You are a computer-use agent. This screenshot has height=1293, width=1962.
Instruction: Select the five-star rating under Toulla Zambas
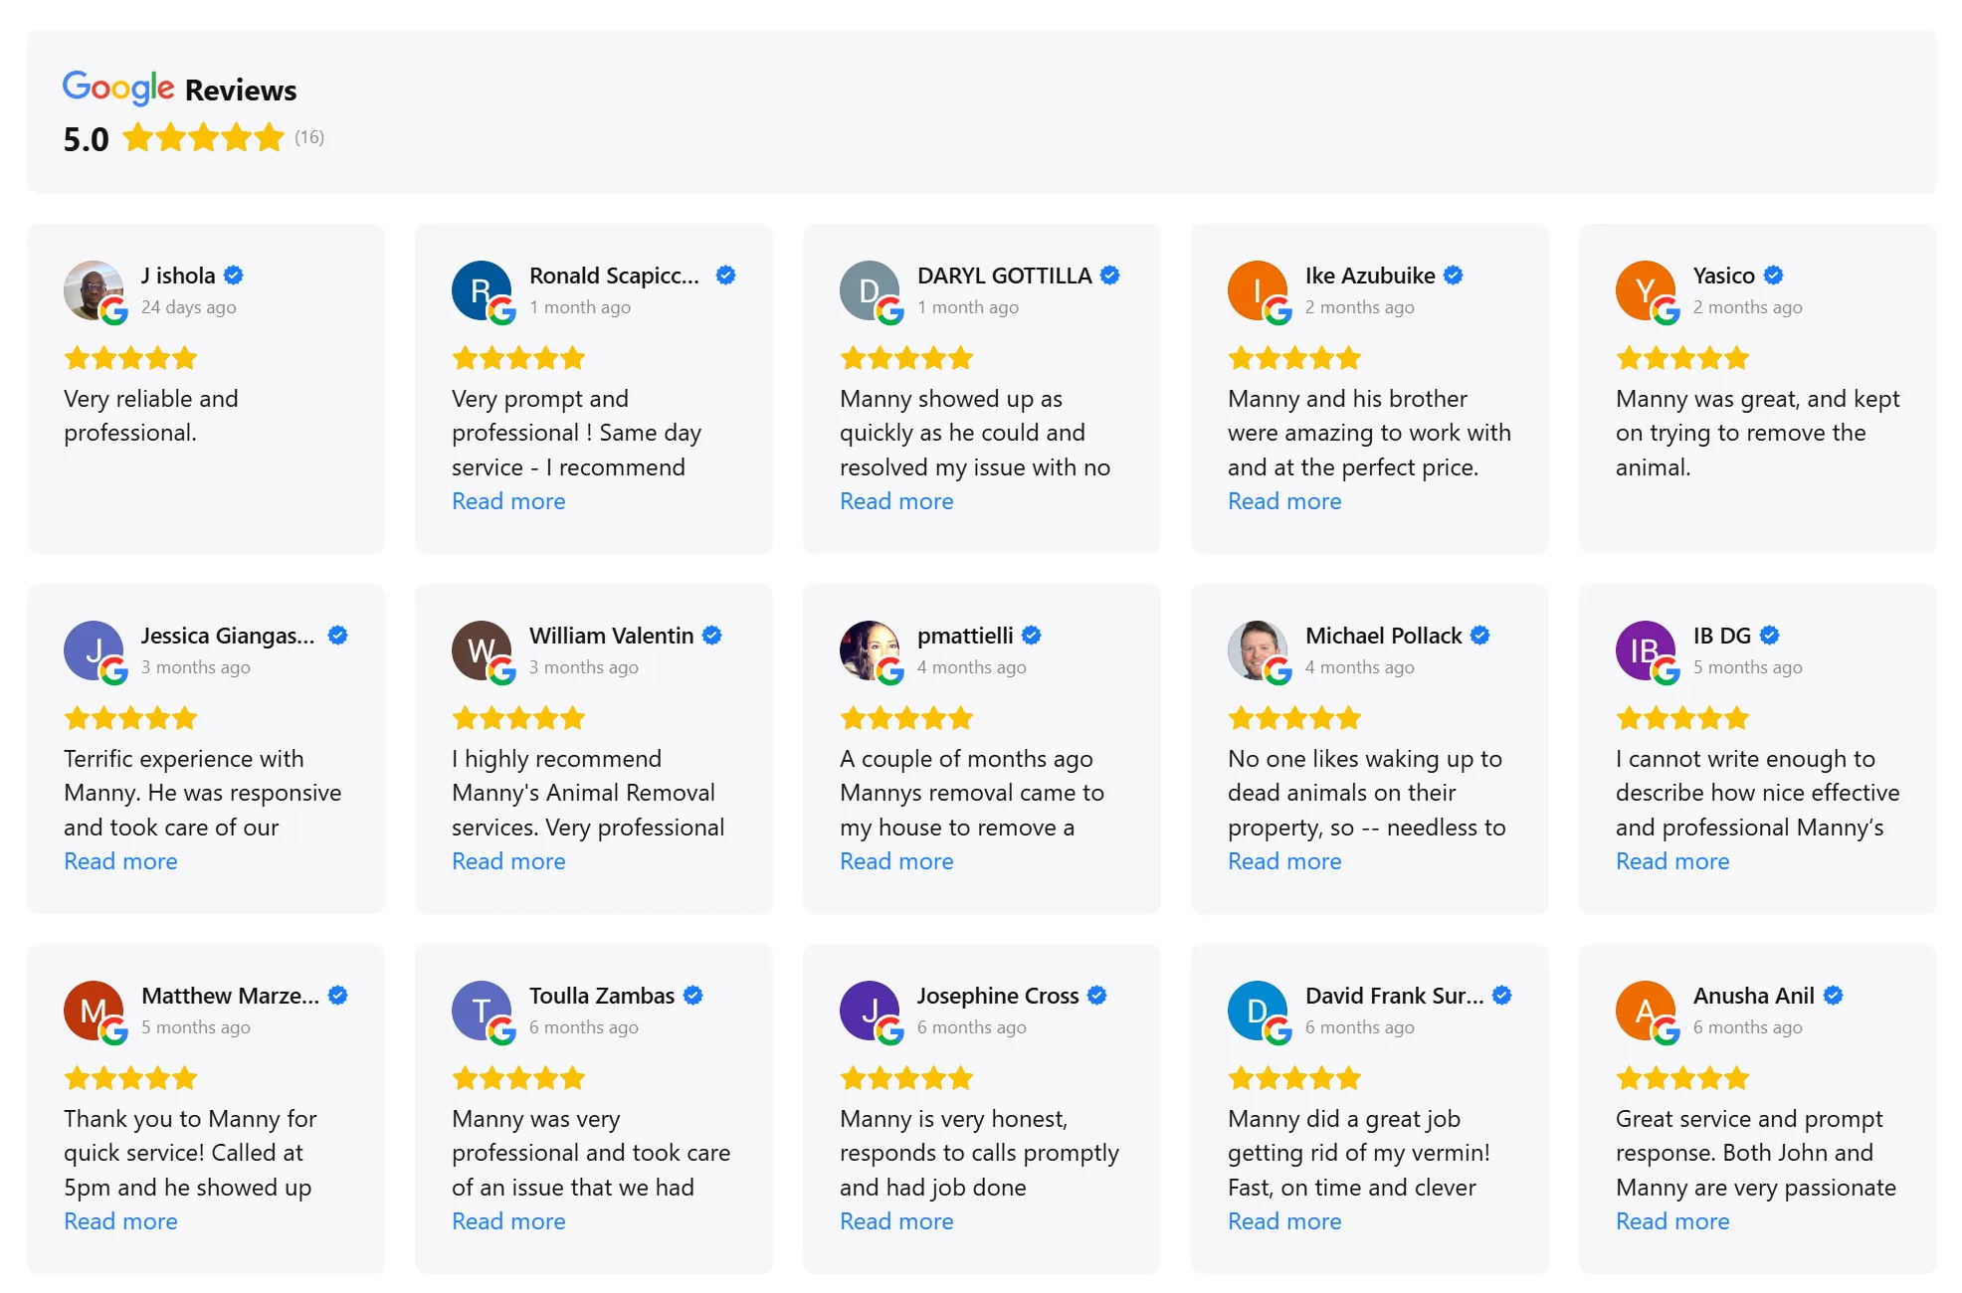click(x=517, y=1077)
